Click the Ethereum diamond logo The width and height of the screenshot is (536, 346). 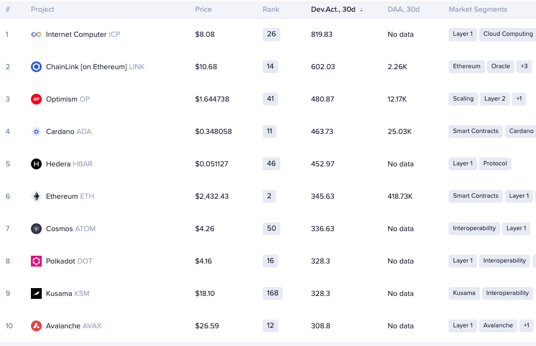36,196
